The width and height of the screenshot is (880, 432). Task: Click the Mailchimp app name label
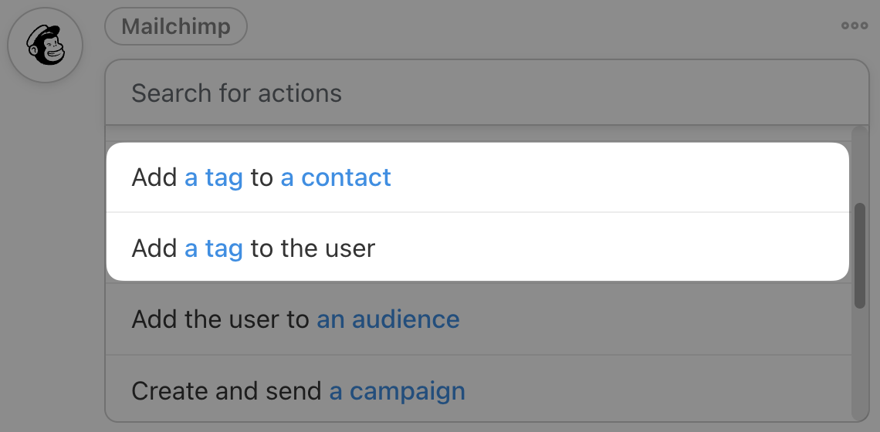click(176, 26)
